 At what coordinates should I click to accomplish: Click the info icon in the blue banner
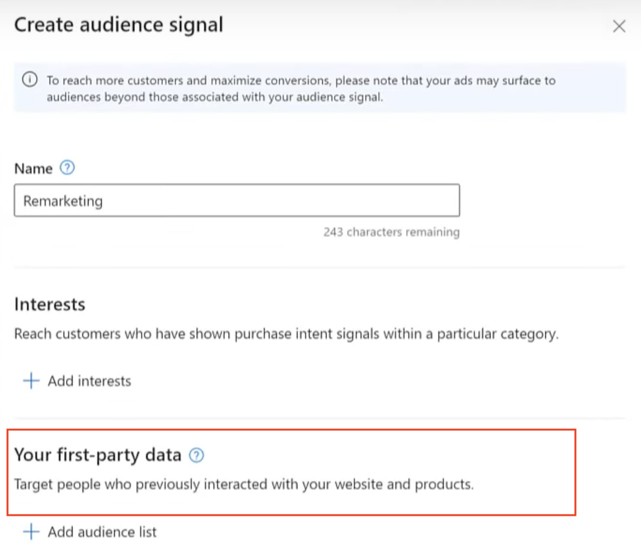point(30,79)
